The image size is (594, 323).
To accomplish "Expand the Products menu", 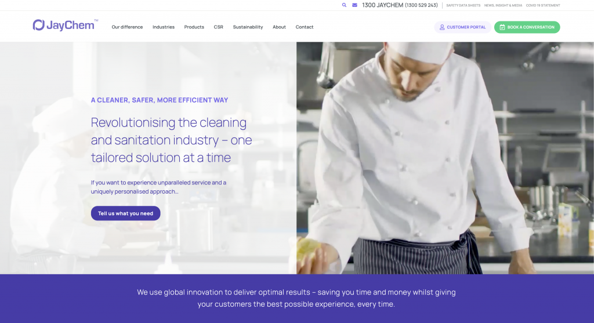I will pyautogui.click(x=194, y=27).
